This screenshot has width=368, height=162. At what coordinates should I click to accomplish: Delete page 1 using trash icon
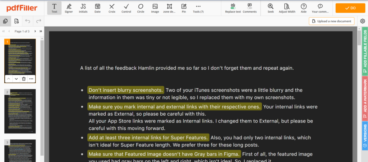(24, 79)
